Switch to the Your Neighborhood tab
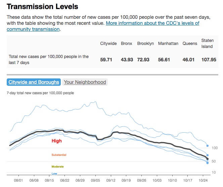Screen dimensions: 223x187 [x=85, y=82]
